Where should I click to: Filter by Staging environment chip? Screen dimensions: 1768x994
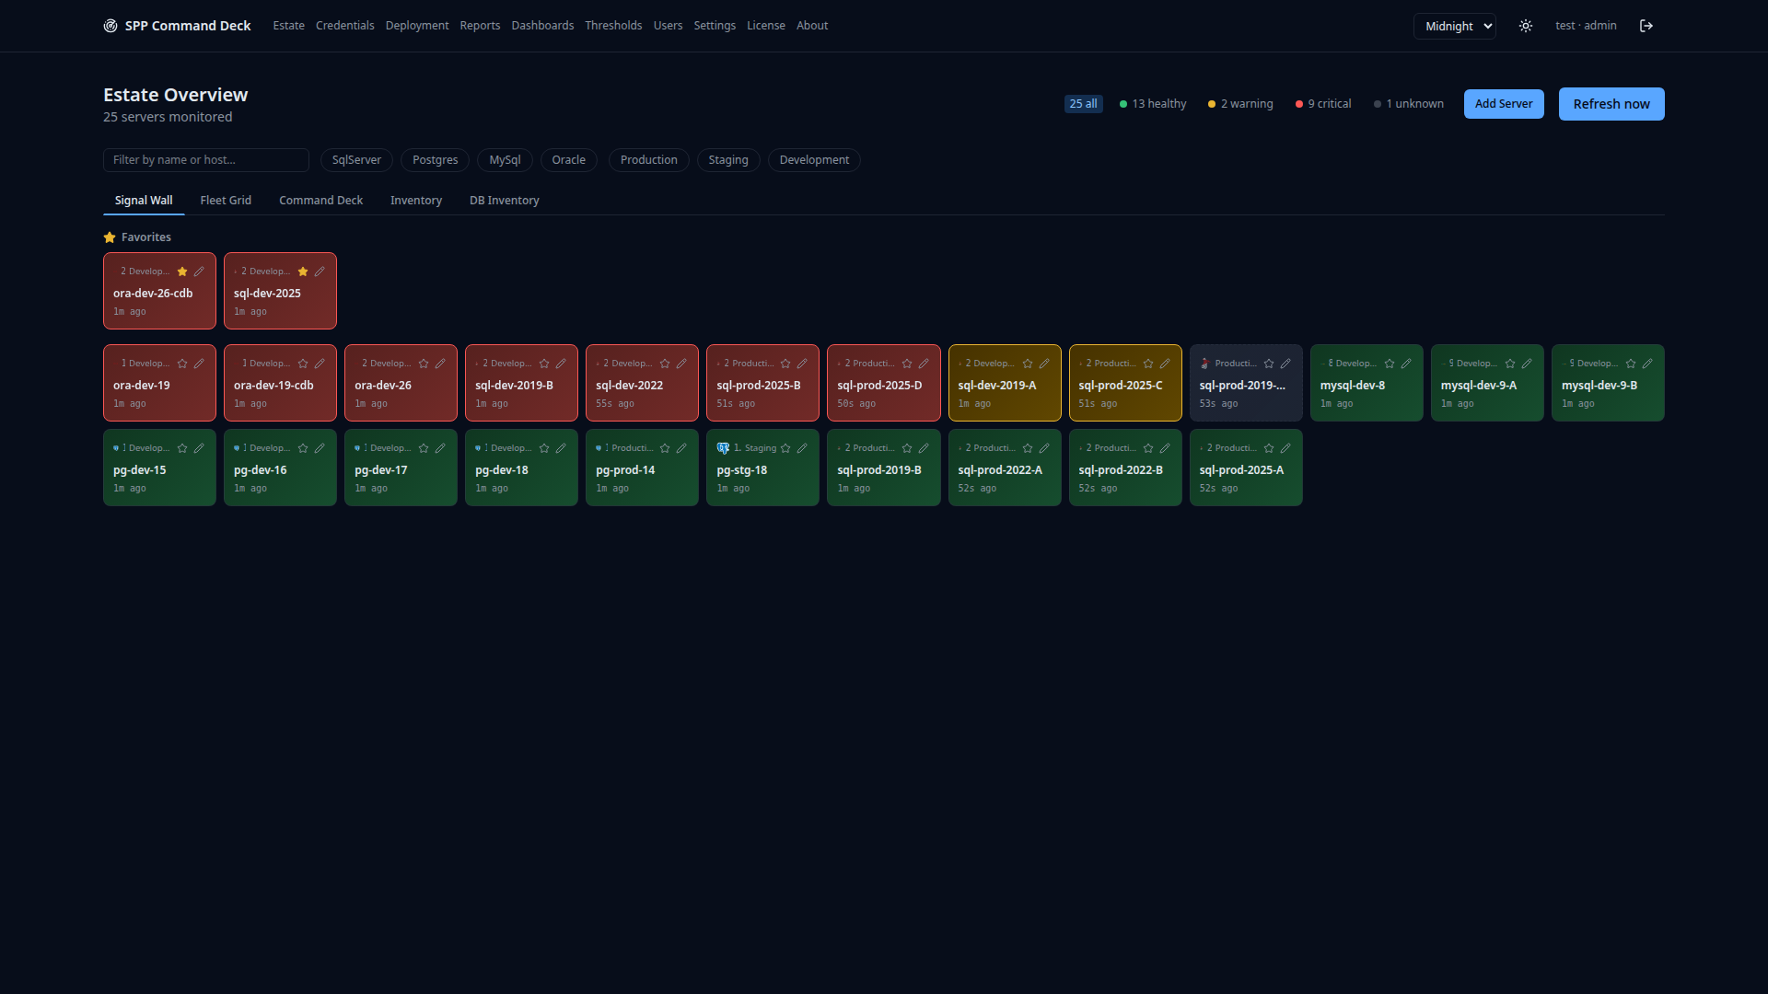click(x=728, y=160)
